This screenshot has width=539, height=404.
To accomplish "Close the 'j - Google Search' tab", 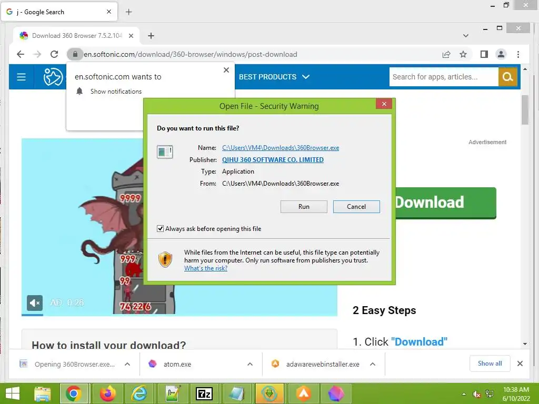I will [109, 12].
